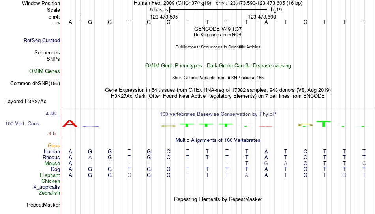375x214 pixels.
Task: Click OMIM Gene Phenotypes track title
Action: [218, 66]
